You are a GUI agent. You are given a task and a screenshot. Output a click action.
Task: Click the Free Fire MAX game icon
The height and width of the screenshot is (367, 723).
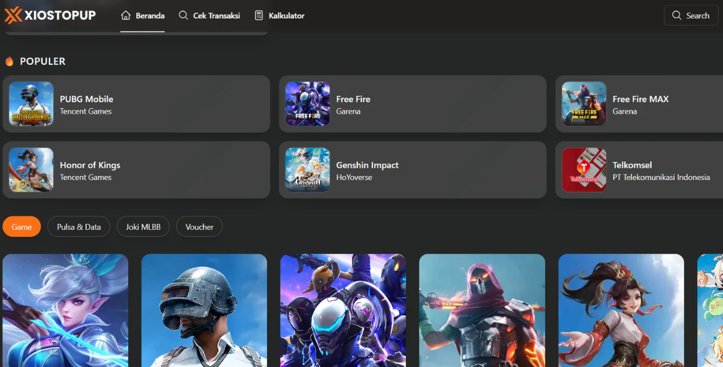pyautogui.click(x=584, y=104)
